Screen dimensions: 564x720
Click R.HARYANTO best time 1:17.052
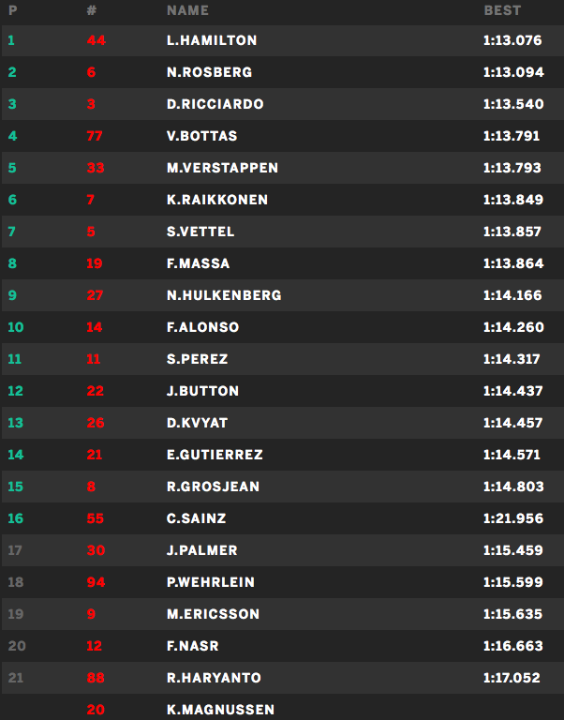(x=513, y=678)
